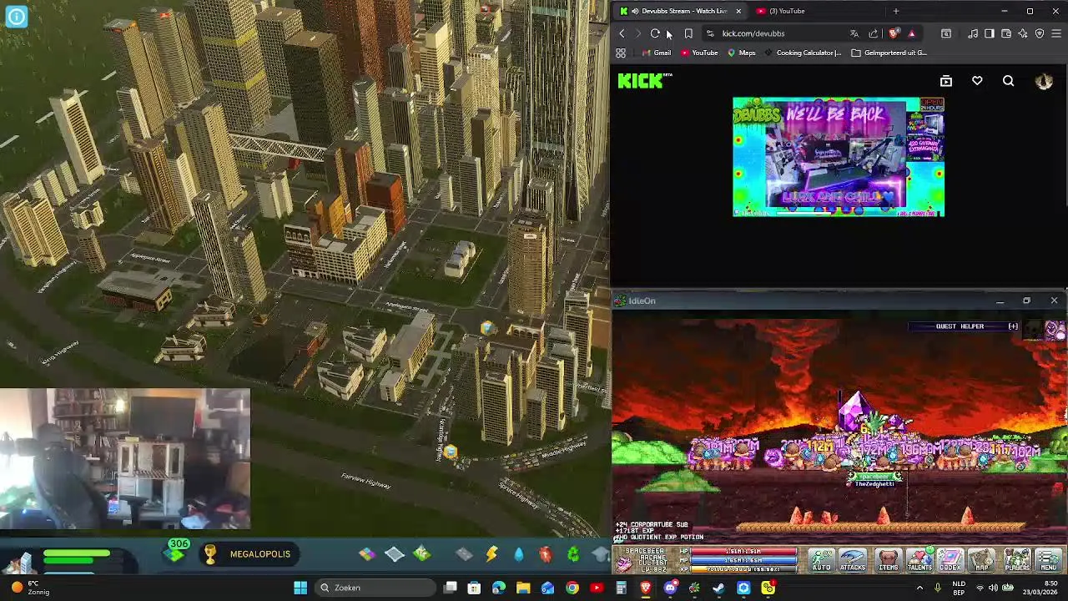Open the Gmail bookmark
This screenshot has height=601, width=1068.
(655, 53)
